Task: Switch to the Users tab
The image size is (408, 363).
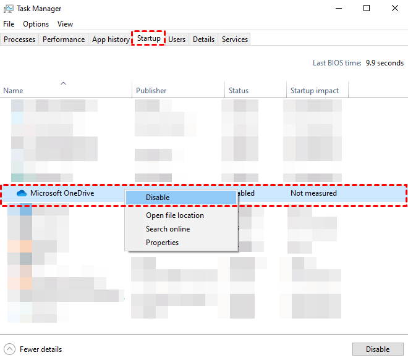Action: (x=177, y=40)
